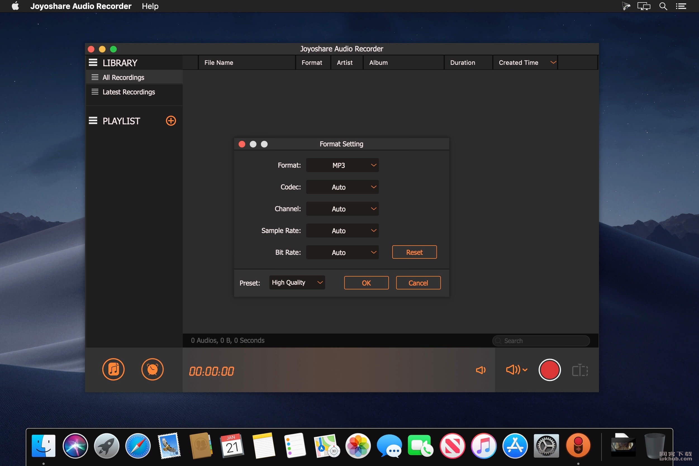Click the Created Time column header
The width and height of the screenshot is (699, 466).
(525, 62)
